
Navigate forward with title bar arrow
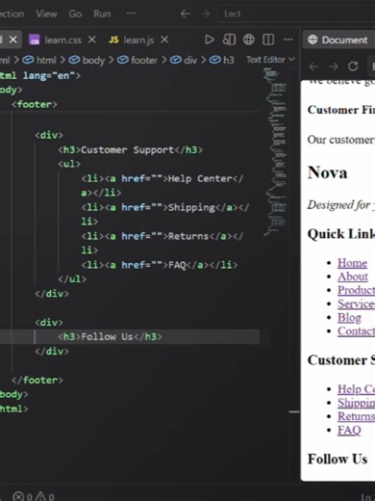pos(205,13)
